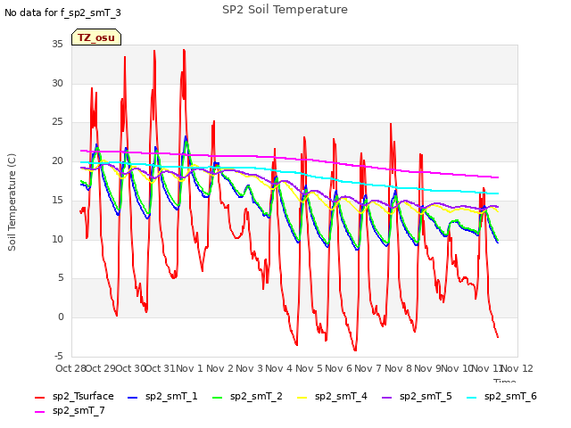Click the 5 y-axis tick label
This screenshot has width=571, height=428.
[x=61, y=278]
